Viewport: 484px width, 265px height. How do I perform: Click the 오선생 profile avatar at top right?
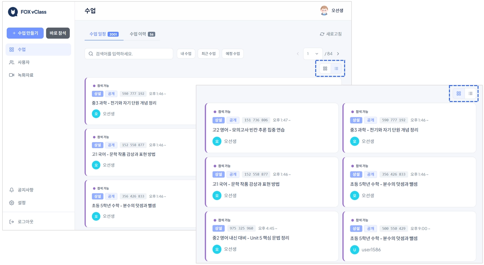(324, 11)
